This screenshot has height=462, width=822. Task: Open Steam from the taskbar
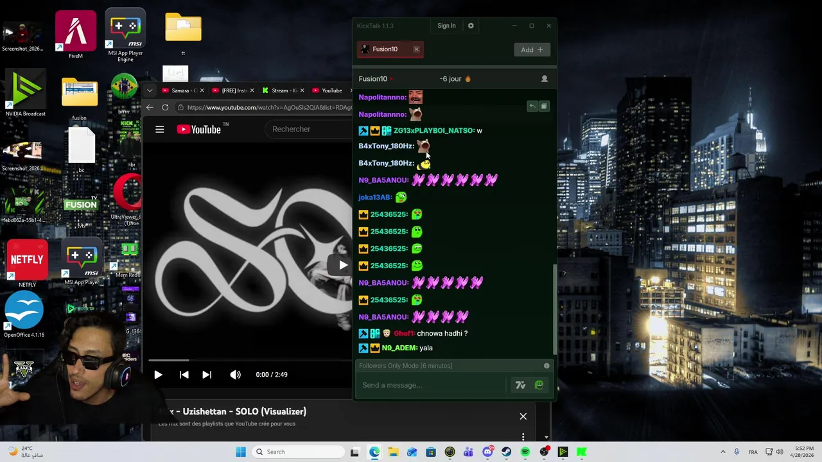507,452
